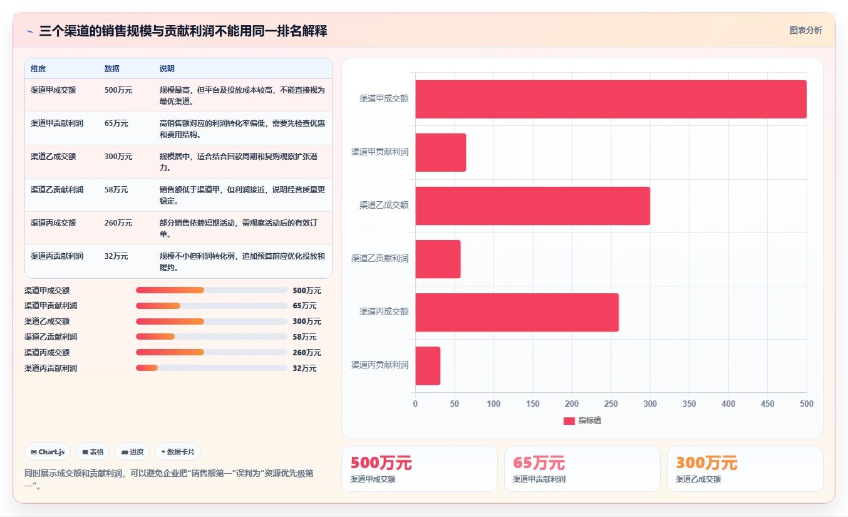Click the description starting 高销售额对应的利润转化率偏低
Screen dimensions: 848x517
(242, 128)
